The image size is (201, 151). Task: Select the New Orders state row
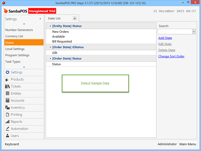(101, 32)
